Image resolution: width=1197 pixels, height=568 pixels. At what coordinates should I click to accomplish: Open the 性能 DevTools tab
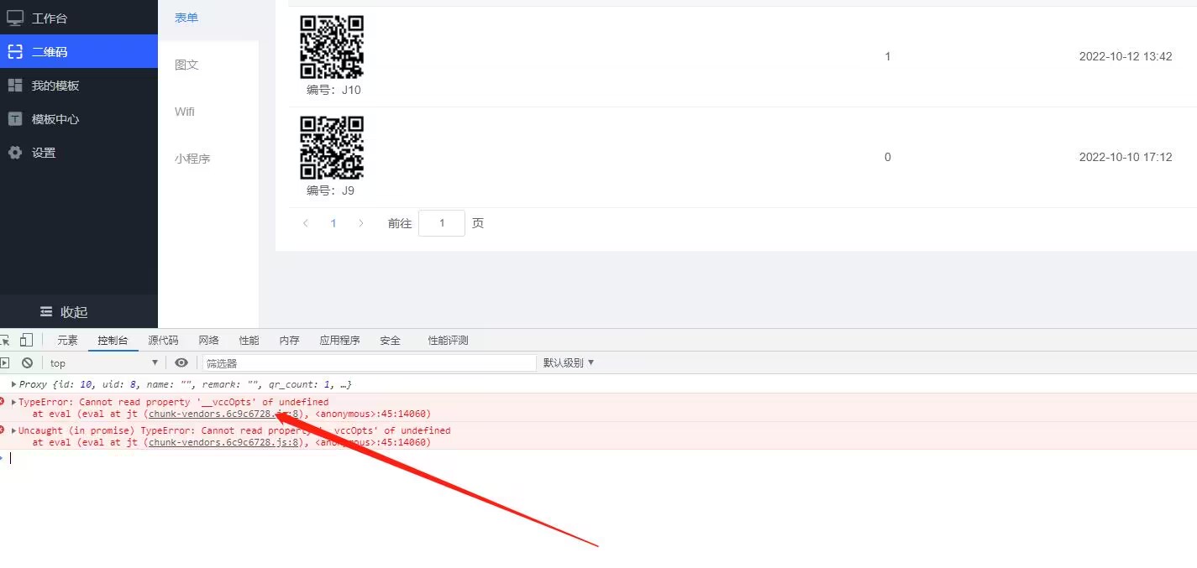[249, 340]
